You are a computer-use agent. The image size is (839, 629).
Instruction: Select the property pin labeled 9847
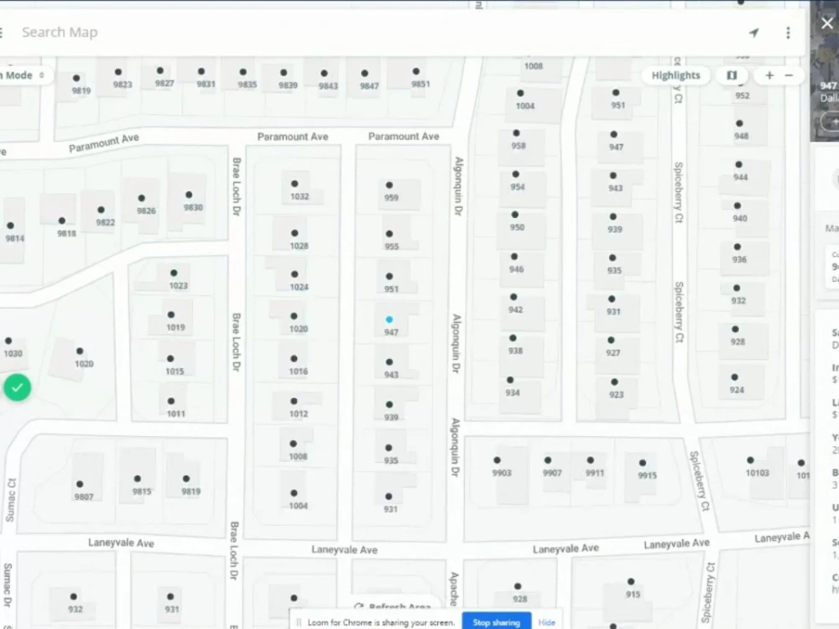coord(365,73)
